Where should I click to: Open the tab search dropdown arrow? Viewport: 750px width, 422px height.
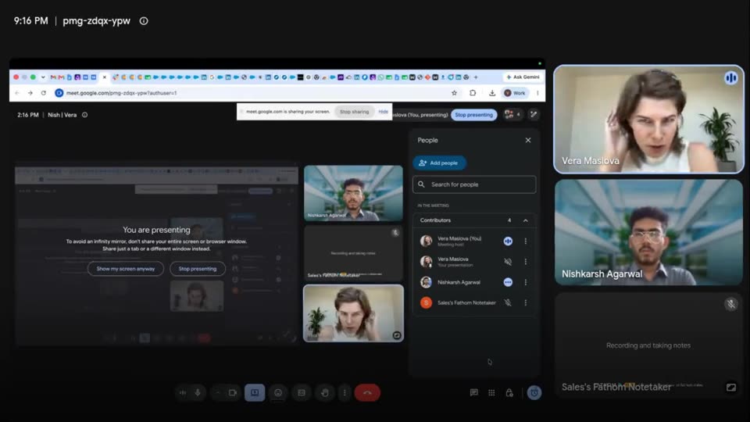click(43, 77)
